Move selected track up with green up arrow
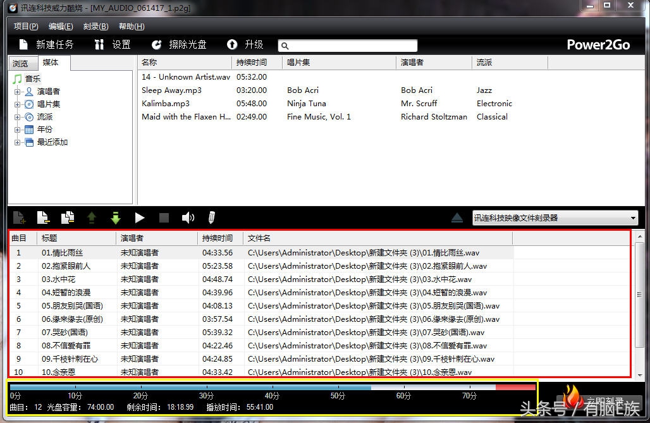Viewport: 650px width, 423px height. tap(92, 218)
